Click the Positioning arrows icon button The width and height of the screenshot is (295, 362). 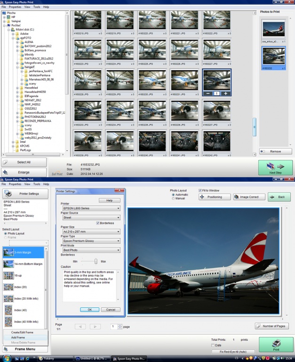point(215,197)
